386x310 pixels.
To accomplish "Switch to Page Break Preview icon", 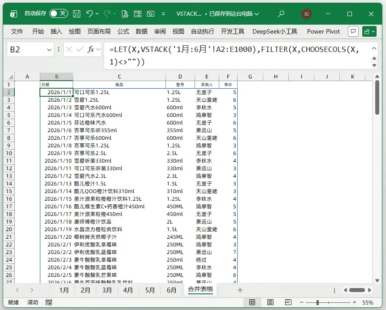I will [288, 302].
